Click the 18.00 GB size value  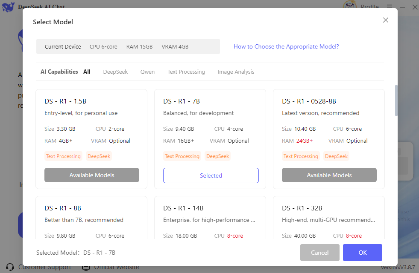(x=186, y=236)
